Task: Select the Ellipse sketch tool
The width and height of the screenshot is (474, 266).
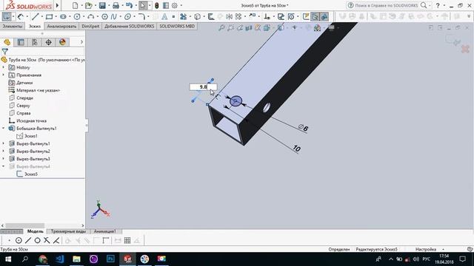Action: point(127,16)
